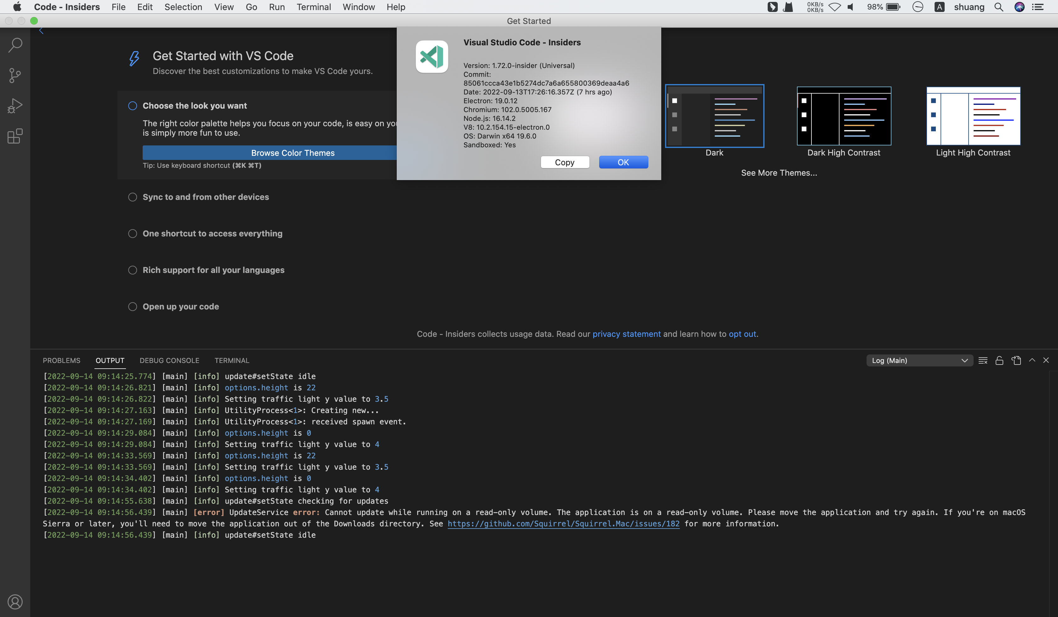Maximize the panel with the chevron icon
The height and width of the screenshot is (617, 1058).
(1032, 360)
